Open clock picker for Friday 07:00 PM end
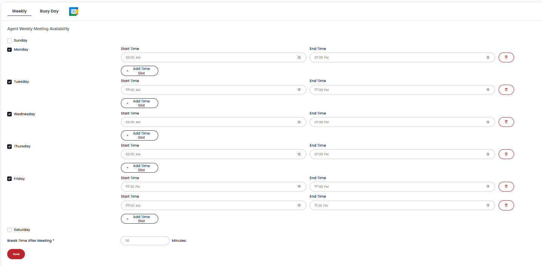The height and width of the screenshot is (266, 542). (488, 187)
